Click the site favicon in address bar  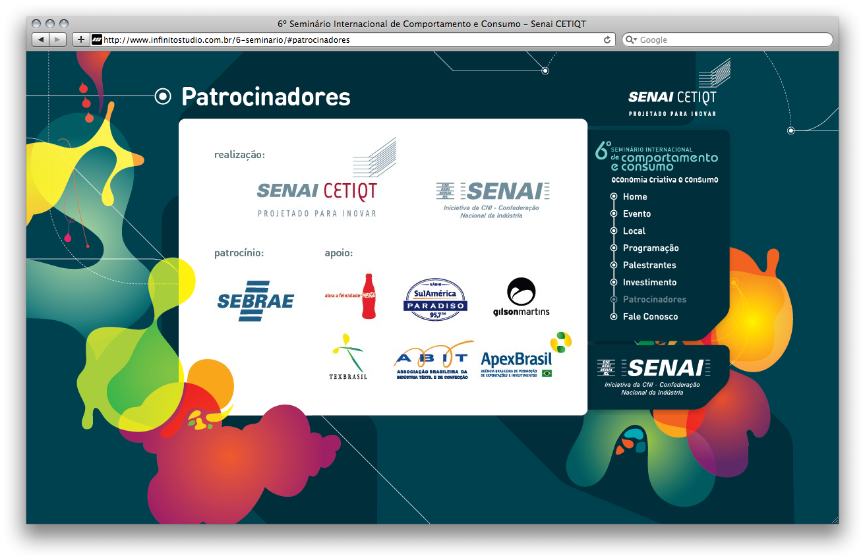[97, 40]
